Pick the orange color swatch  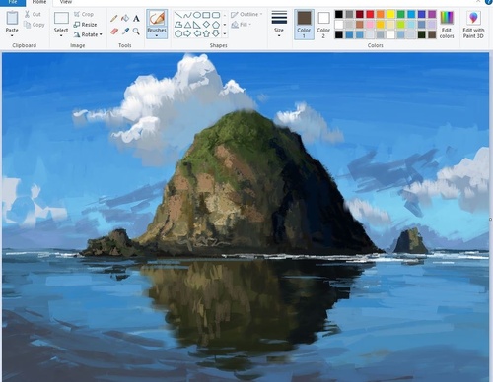(x=381, y=14)
